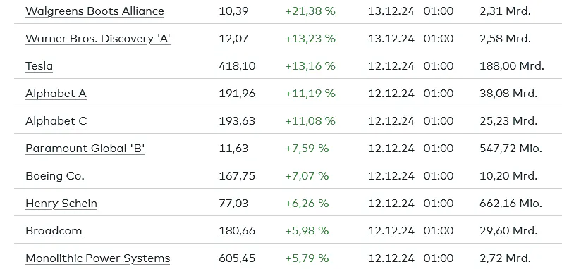The height and width of the screenshot is (269, 562).
Task: Click Warner Bros. date 13.12.24
Action: [391, 39]
